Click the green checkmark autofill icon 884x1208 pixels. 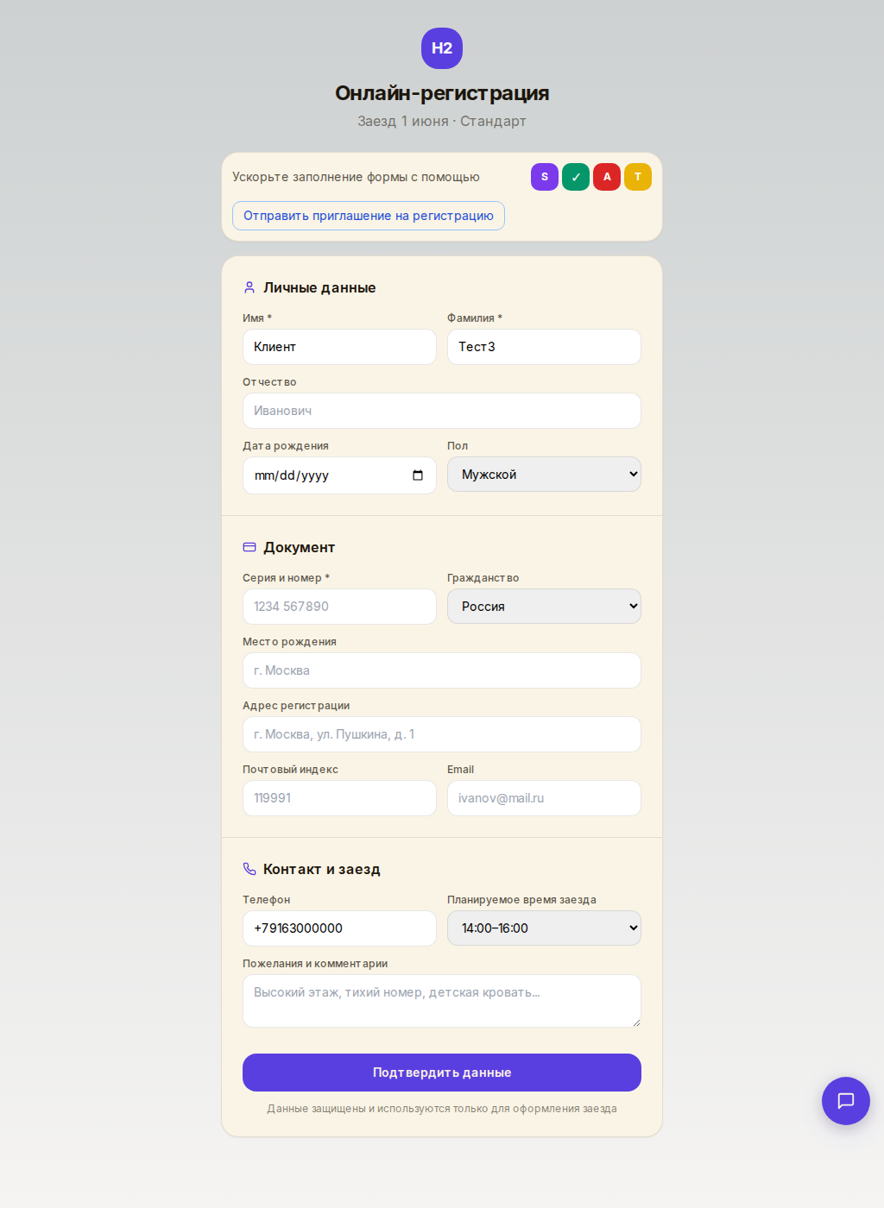[576, 177]
